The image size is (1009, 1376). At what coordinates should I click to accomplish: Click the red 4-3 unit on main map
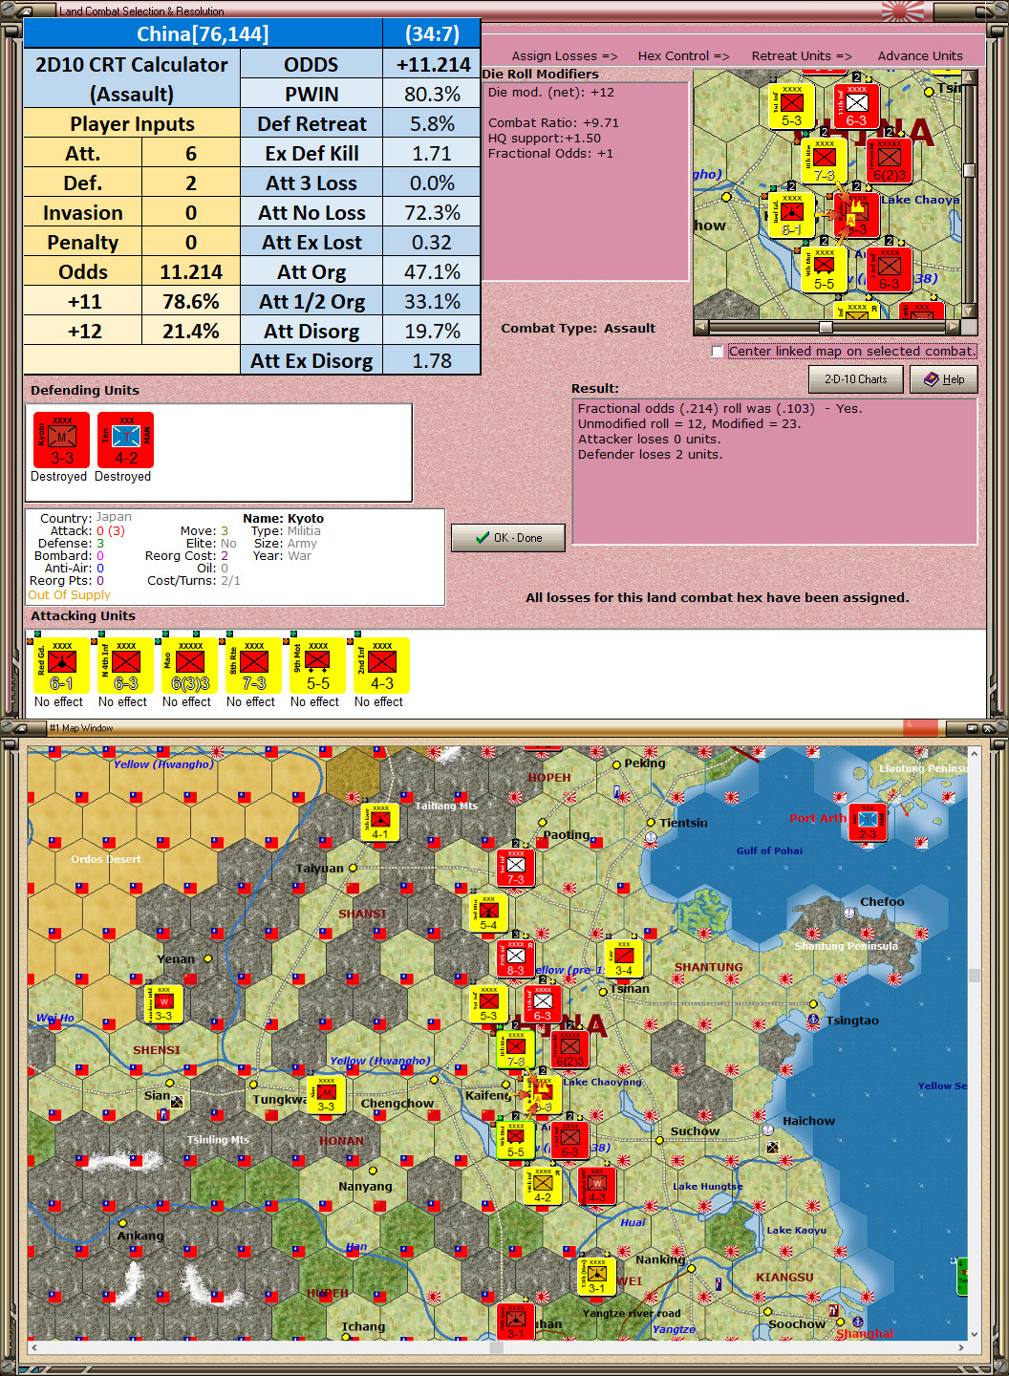coord(596,1186)
